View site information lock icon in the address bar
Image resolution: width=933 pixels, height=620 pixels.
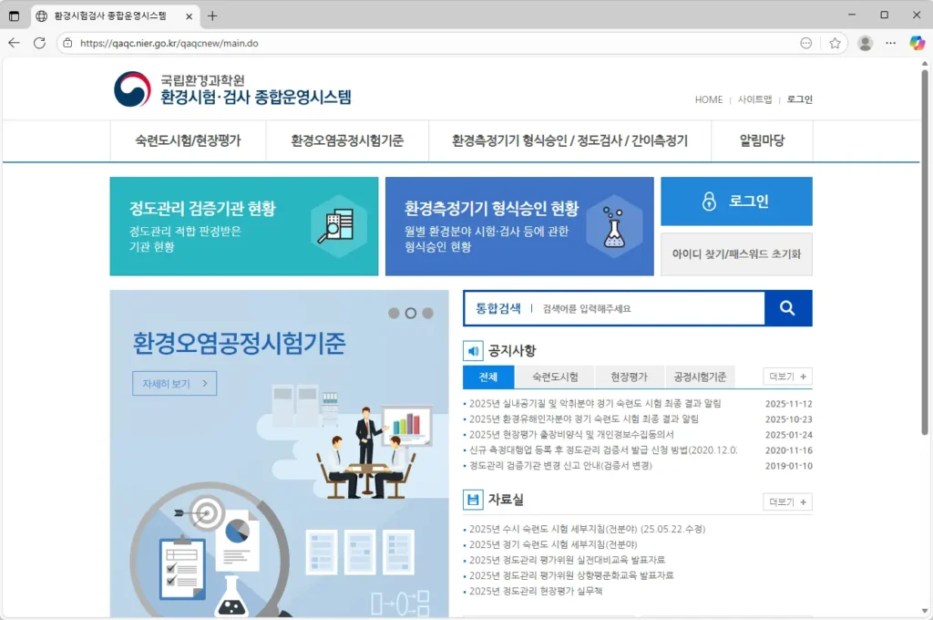pos(67,43)
